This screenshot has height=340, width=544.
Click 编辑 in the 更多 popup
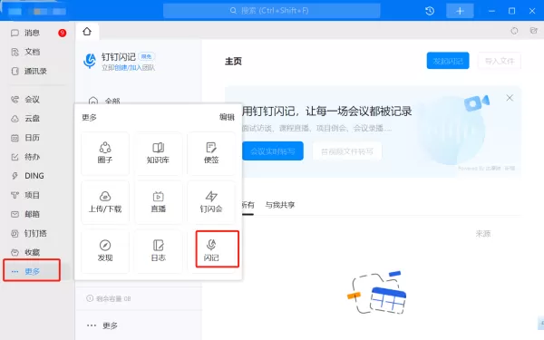point(227,117)
